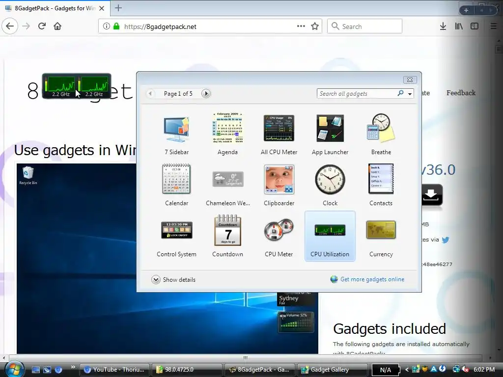Focus the Search all gadgets field
This screenshot has height=377, width=503.
(357, 94)
